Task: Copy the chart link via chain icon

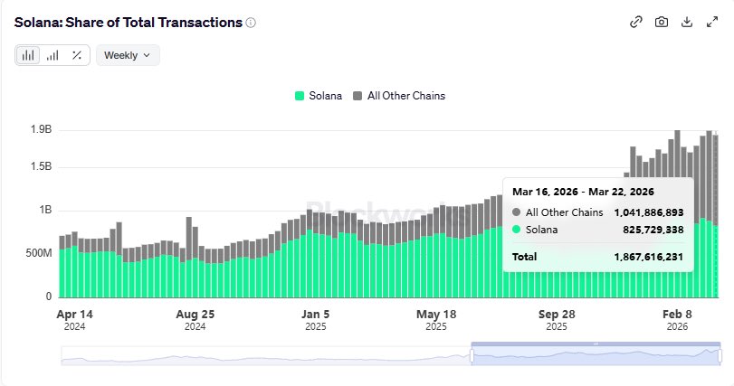Action: point(636,23)
